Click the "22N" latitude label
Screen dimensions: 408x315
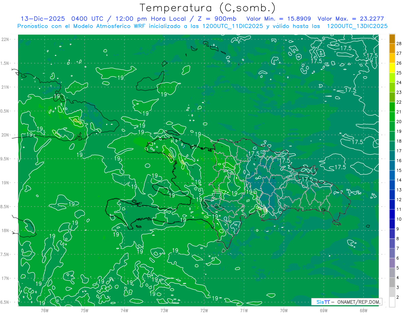pos(5,39)
